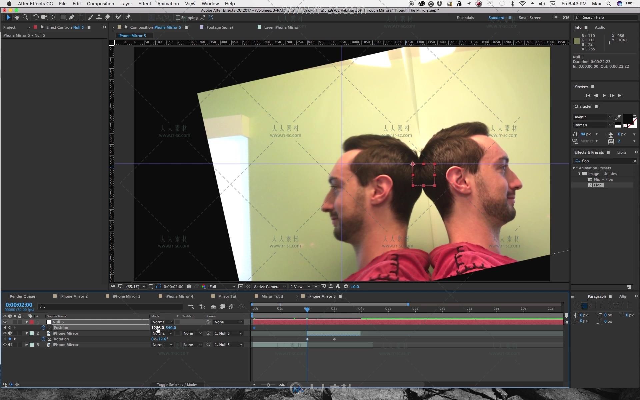Open the Full resolution dropdown
Screen dimensions: 640x400
point(222,287)
